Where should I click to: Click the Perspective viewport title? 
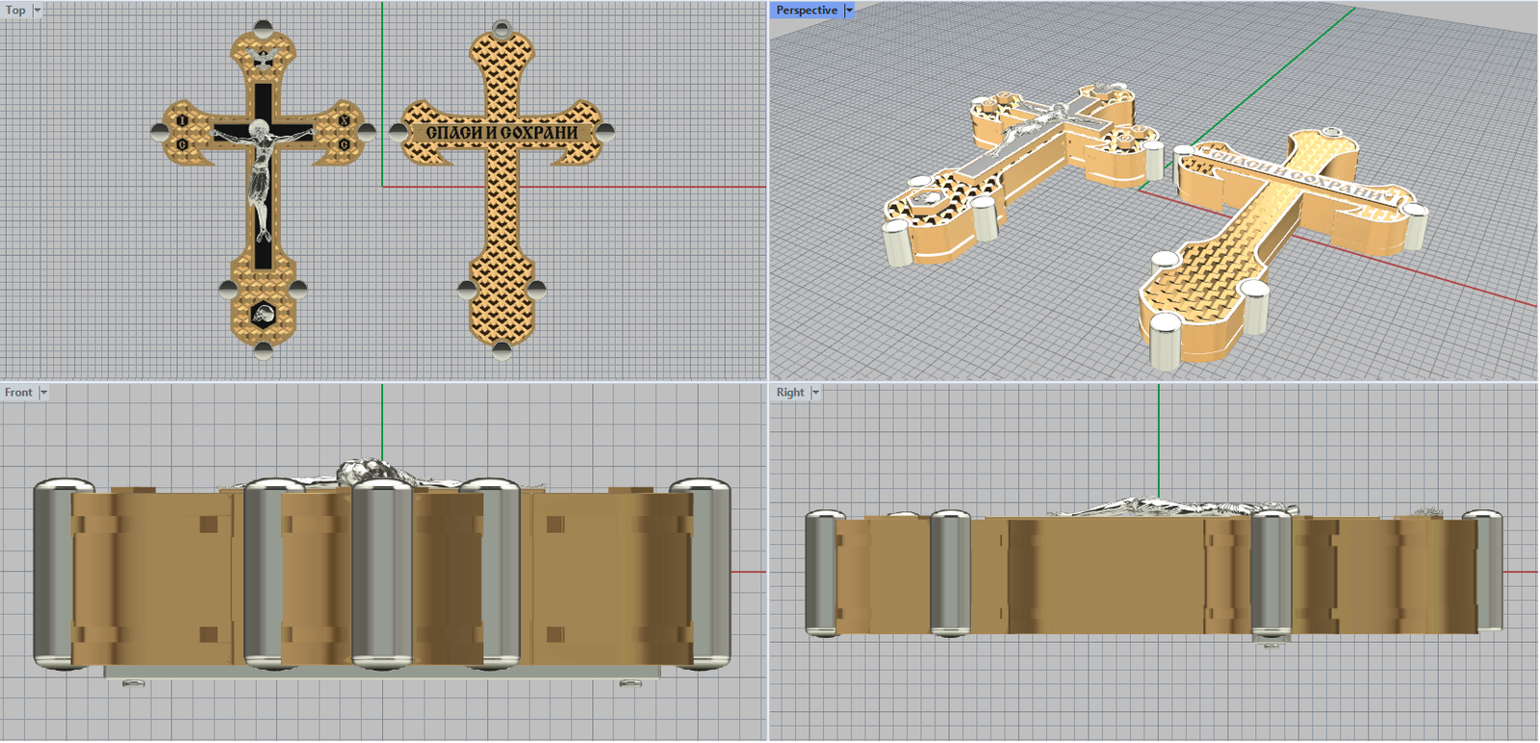click(x=807, y=11)
